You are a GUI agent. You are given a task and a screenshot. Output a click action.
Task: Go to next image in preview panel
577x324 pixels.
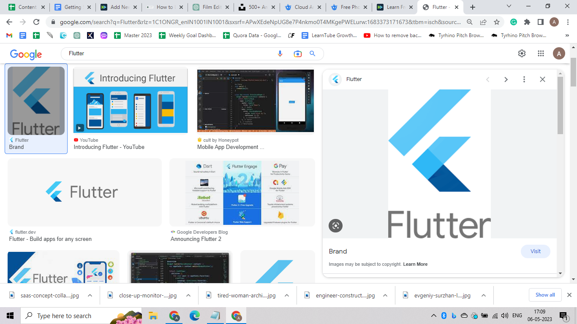506,79
